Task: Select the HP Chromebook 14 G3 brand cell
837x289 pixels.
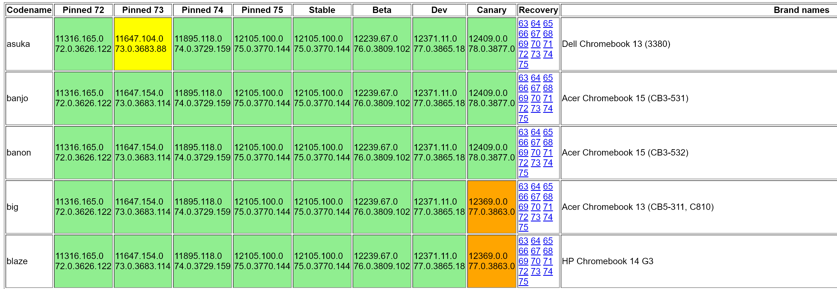Action: 699,261
